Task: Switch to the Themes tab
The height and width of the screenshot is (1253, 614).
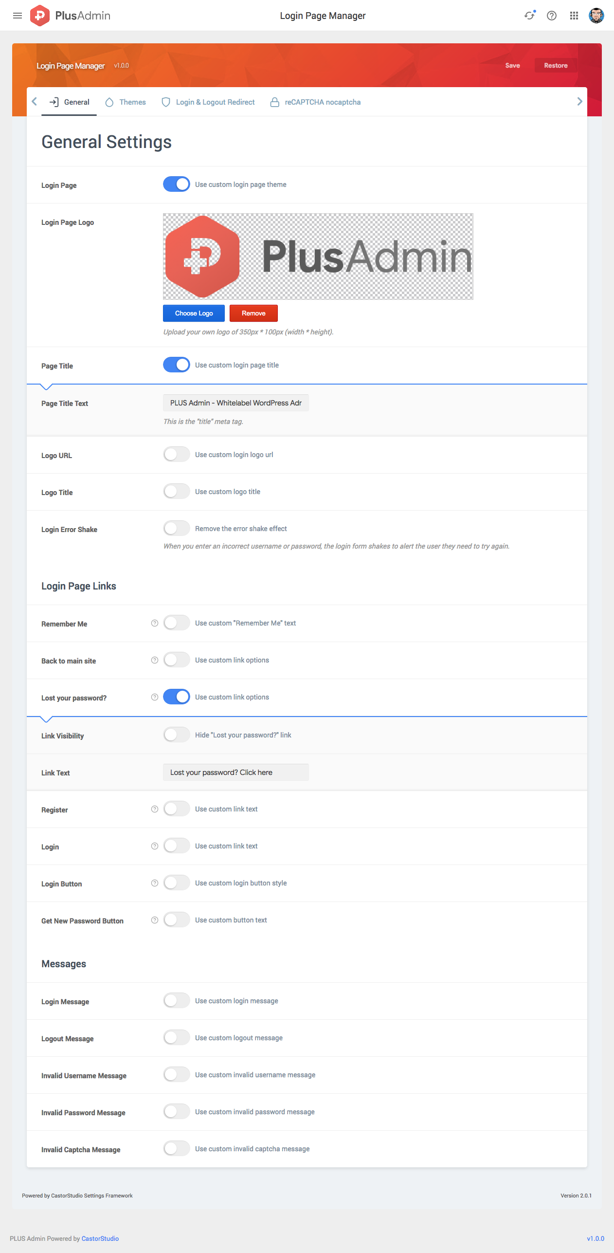Action: pos(126,102)
